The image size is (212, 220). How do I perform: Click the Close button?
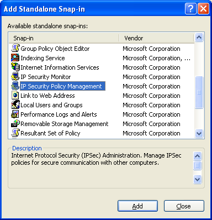pyautogui.click(x=184, y=206)
